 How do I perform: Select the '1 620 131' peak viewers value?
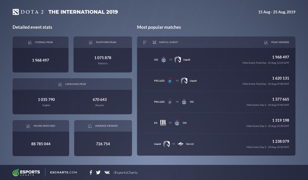(281, 78)
